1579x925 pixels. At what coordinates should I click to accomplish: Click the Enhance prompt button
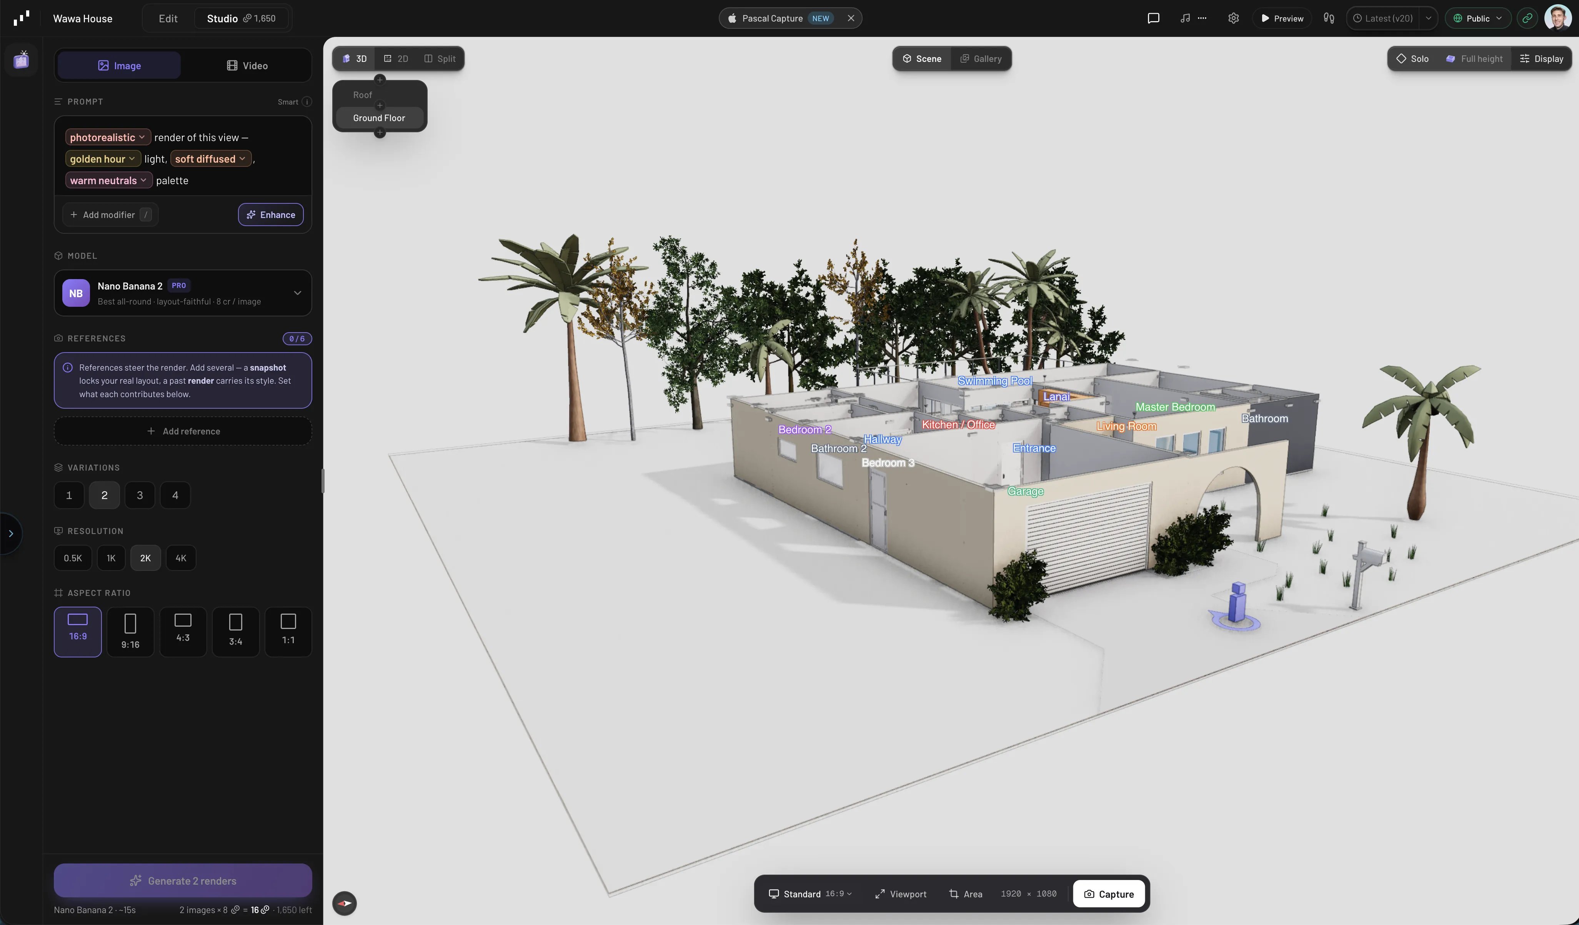271,215
